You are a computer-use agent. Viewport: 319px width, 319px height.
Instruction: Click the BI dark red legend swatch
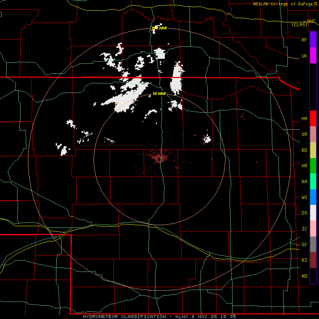[x=313, y=260]
